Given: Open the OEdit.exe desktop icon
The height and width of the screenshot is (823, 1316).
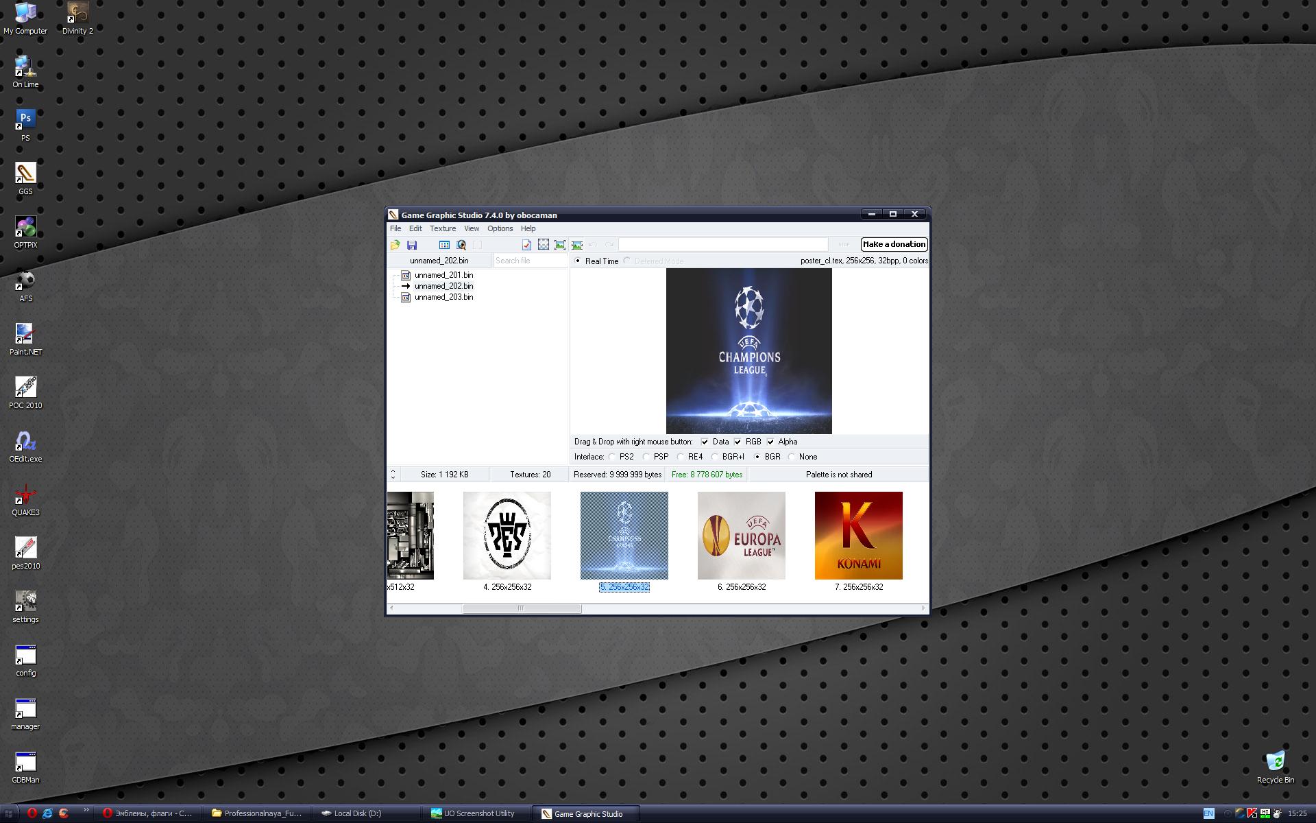Looking at the screenshot, I should (25, 446).
